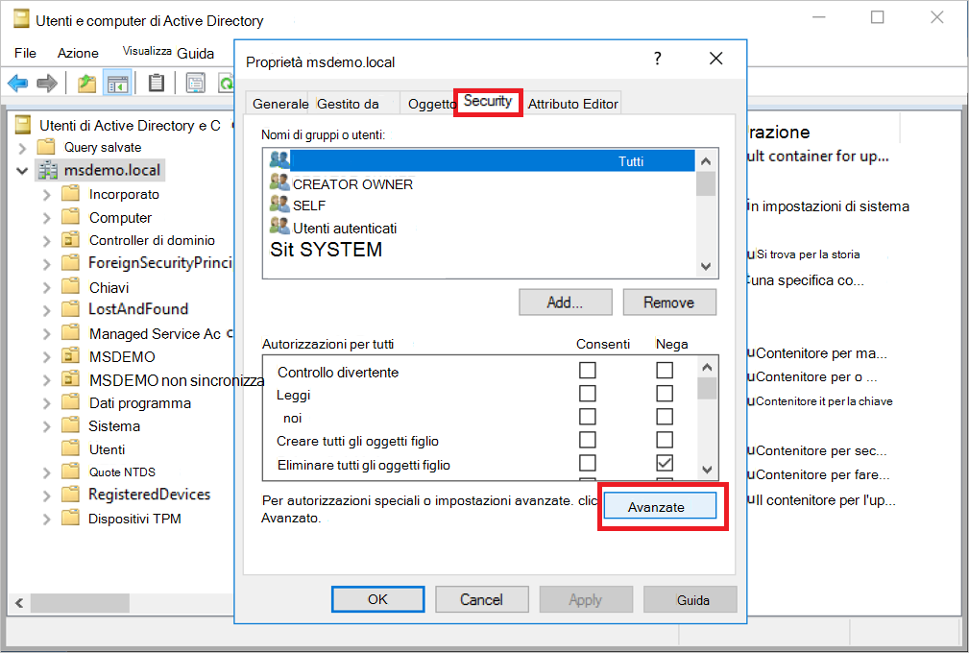Image resolution: width=969 pixels, height=653 pixels.
Task: Click the msdemo.local domain icon
Action: tap(48, 170)
